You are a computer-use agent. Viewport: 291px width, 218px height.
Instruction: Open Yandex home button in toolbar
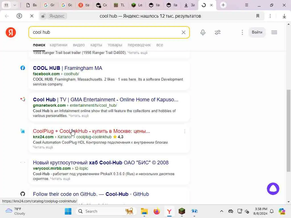tap(19, 16)
